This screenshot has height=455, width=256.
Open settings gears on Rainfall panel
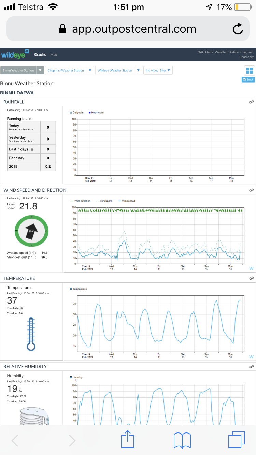(x=251, y=102)
